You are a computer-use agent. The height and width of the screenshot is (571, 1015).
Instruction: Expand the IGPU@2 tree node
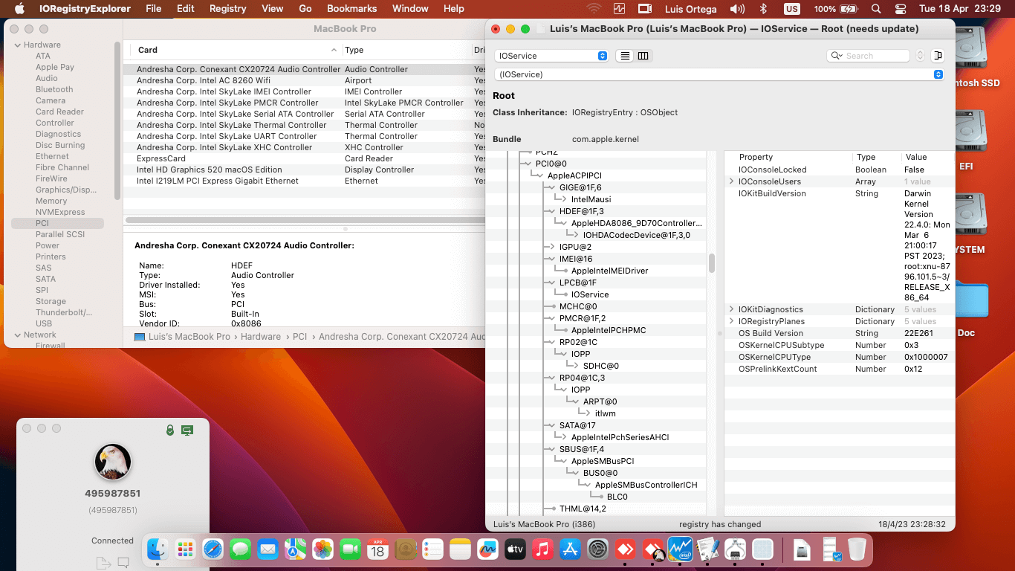552,247
